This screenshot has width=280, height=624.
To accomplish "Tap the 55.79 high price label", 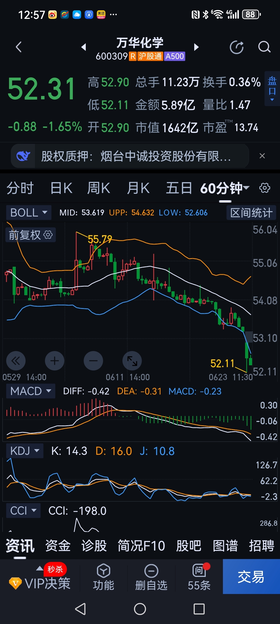I will (100, 239).
